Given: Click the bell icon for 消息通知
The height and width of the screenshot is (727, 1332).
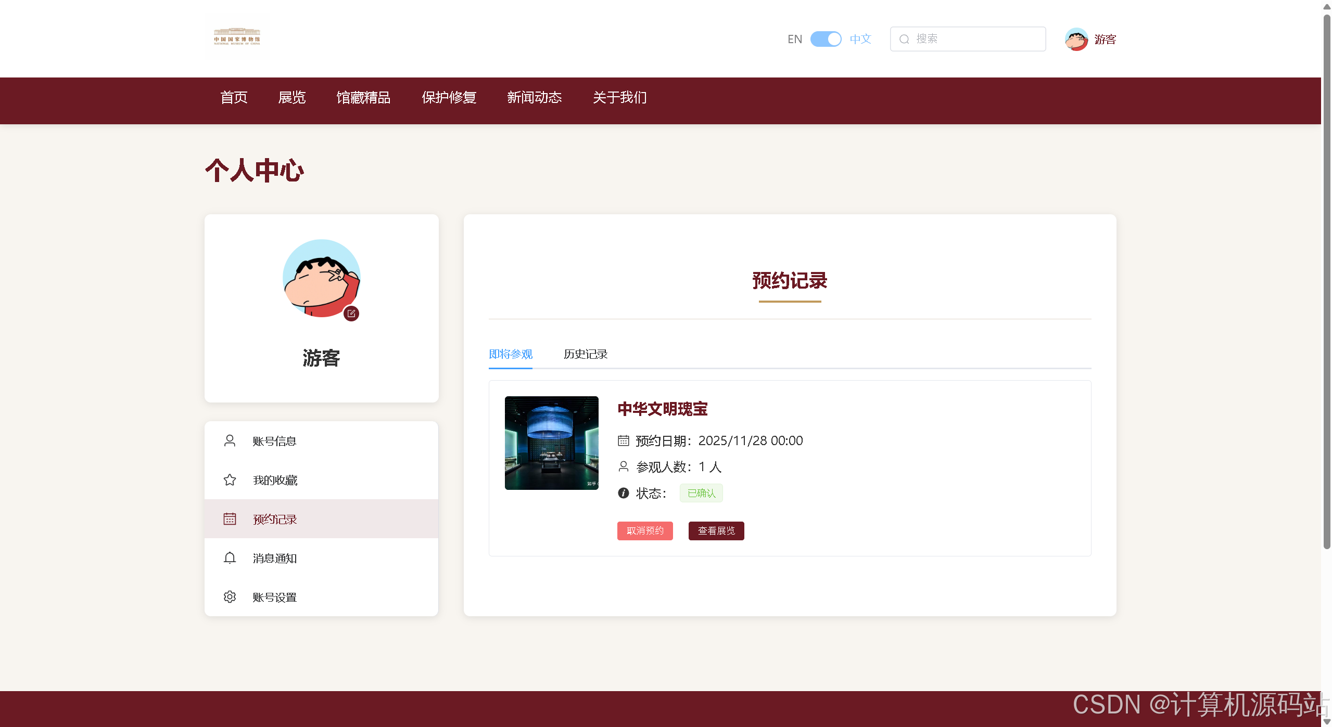Looking at the screenshot, I should 230,558.
